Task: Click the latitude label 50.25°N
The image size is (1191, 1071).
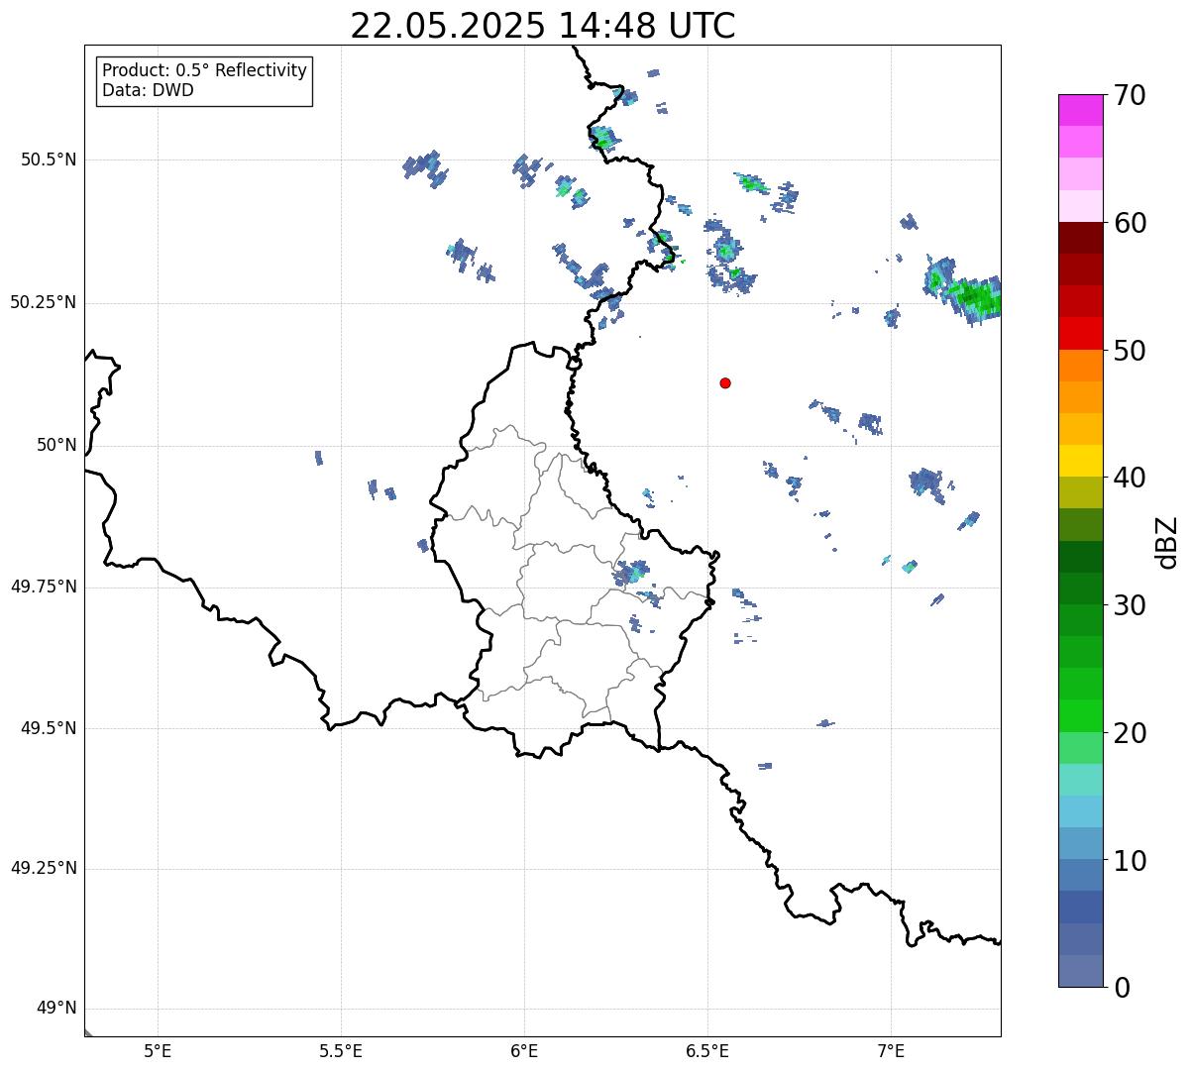Action: (44, 302)
